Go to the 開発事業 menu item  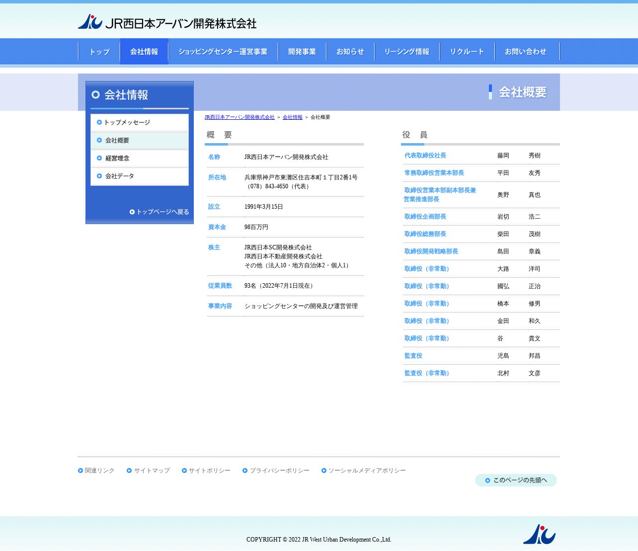[x=302, y=52]
